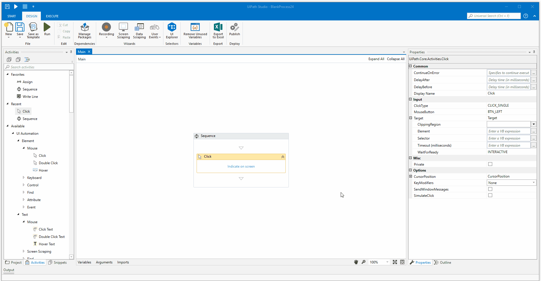
Task: Open the ellipsis button for Timeout
Action: (534, 145)
